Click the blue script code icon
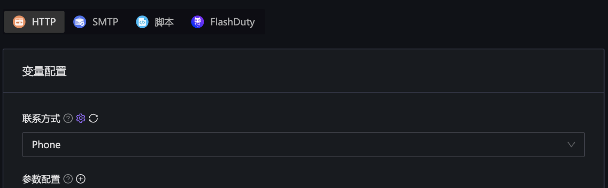The image size is (608, 188). pos(142,22)
